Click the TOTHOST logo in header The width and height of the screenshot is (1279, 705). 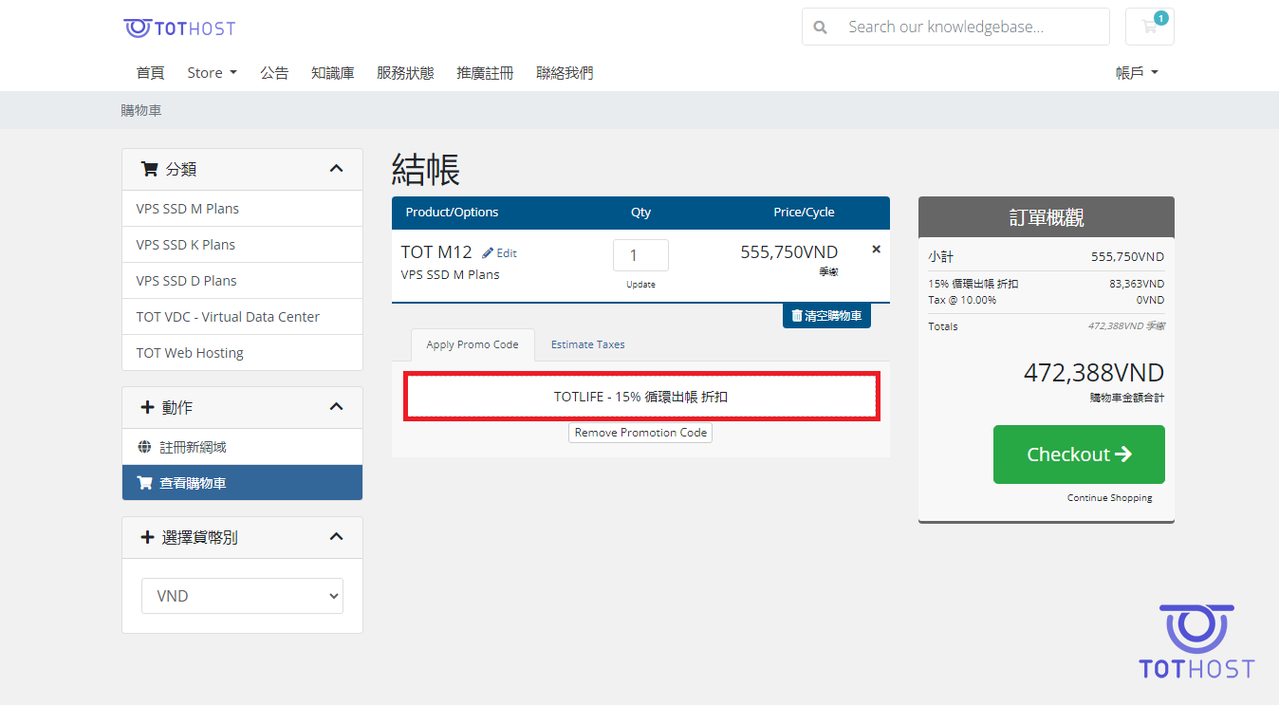(179, 28)
